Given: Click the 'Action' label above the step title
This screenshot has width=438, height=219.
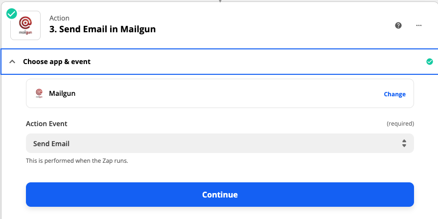Looking at the screenshot, I should pyautogui.click(x=59, y=18).
